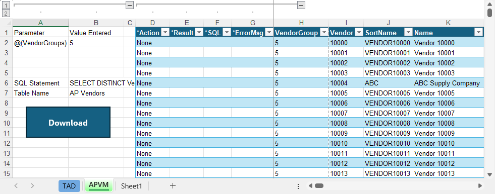Click the horizontal scrollbar left arrow
This screenshot has width=495, height=194.
tap(310, 186)
